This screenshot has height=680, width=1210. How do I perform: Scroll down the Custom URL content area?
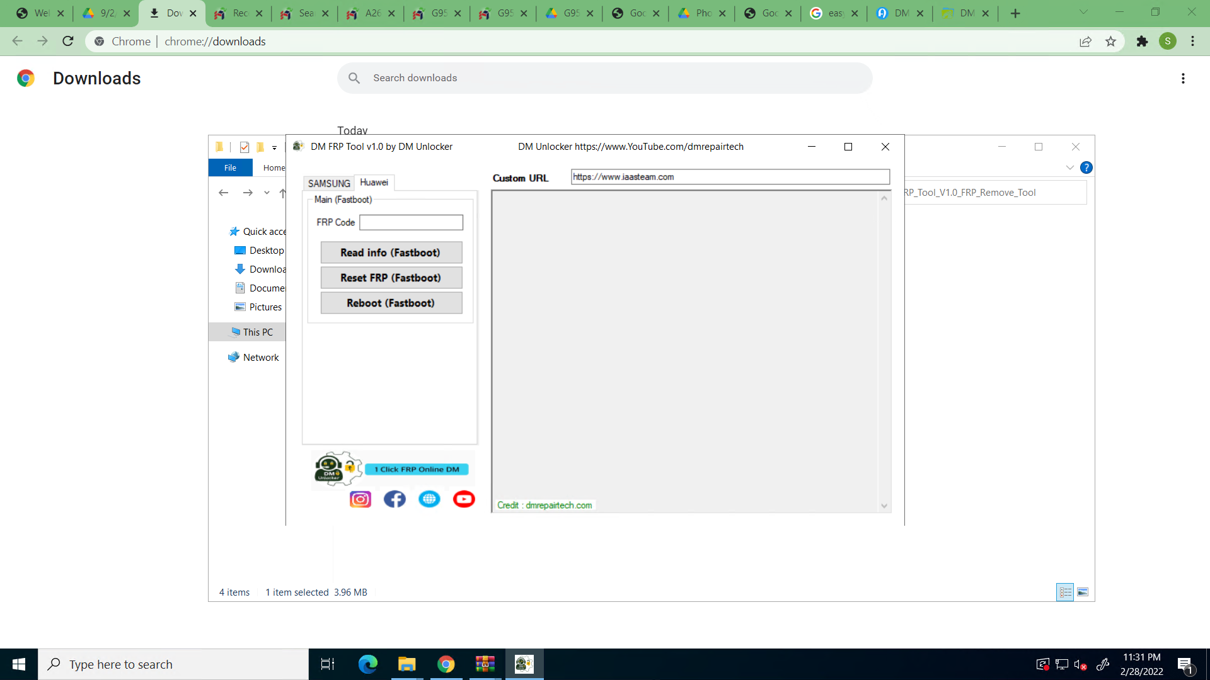(884, 506)
